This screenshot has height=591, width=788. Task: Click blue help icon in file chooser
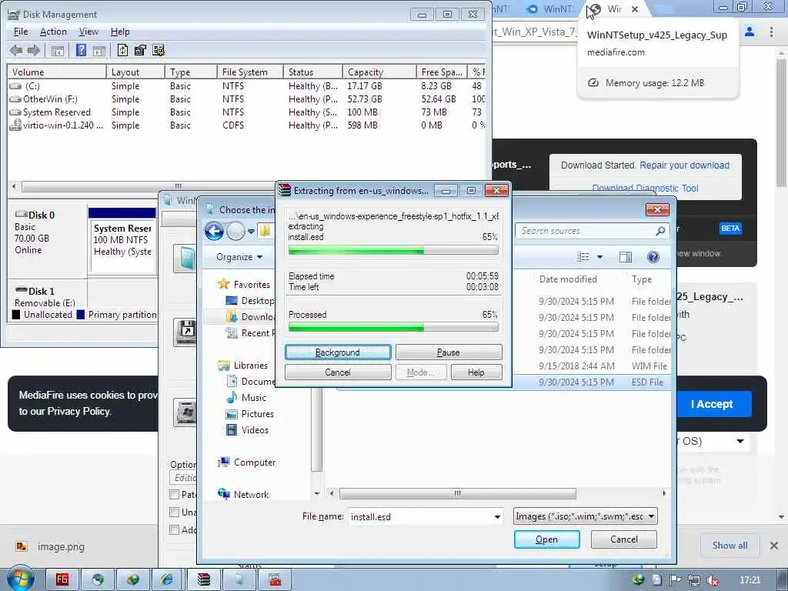653,257
